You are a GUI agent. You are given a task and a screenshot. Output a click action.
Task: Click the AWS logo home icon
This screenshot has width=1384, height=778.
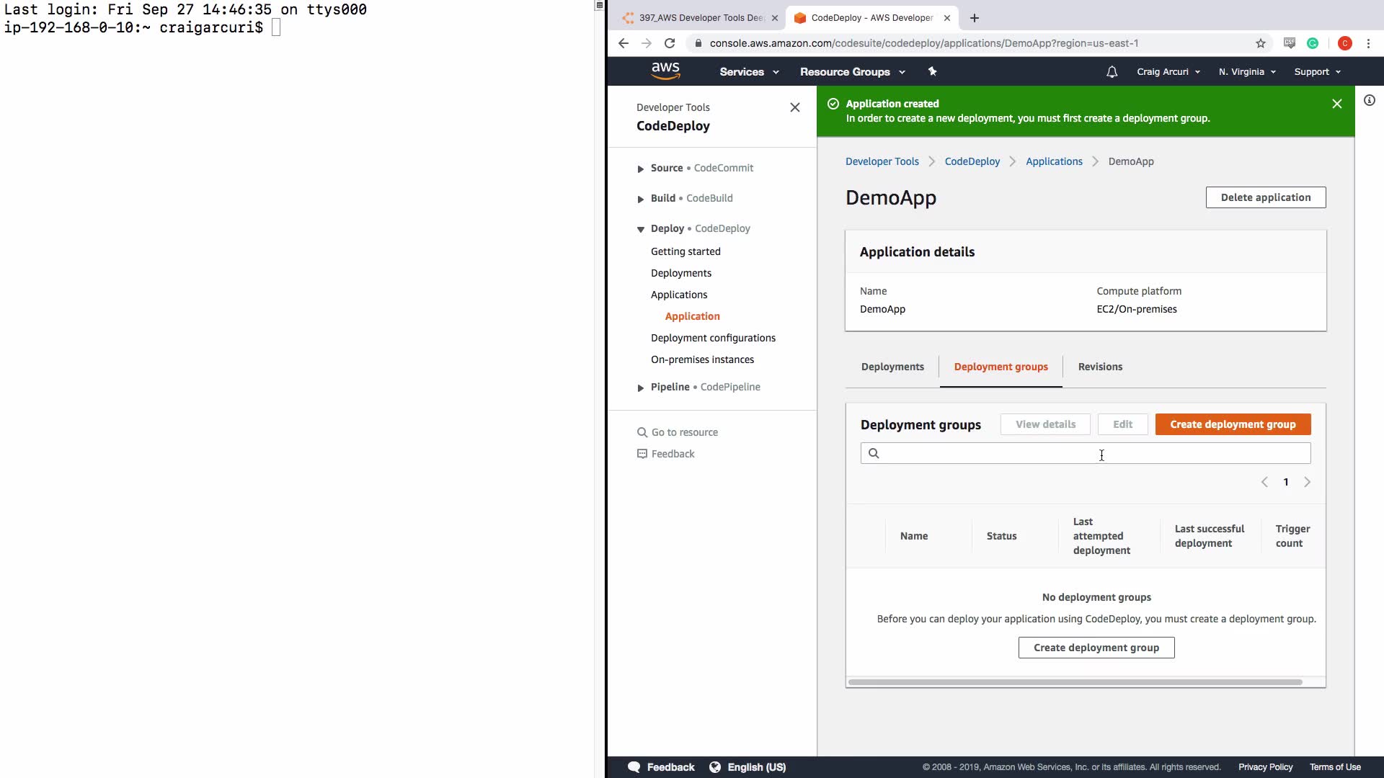tap(665, 71)
